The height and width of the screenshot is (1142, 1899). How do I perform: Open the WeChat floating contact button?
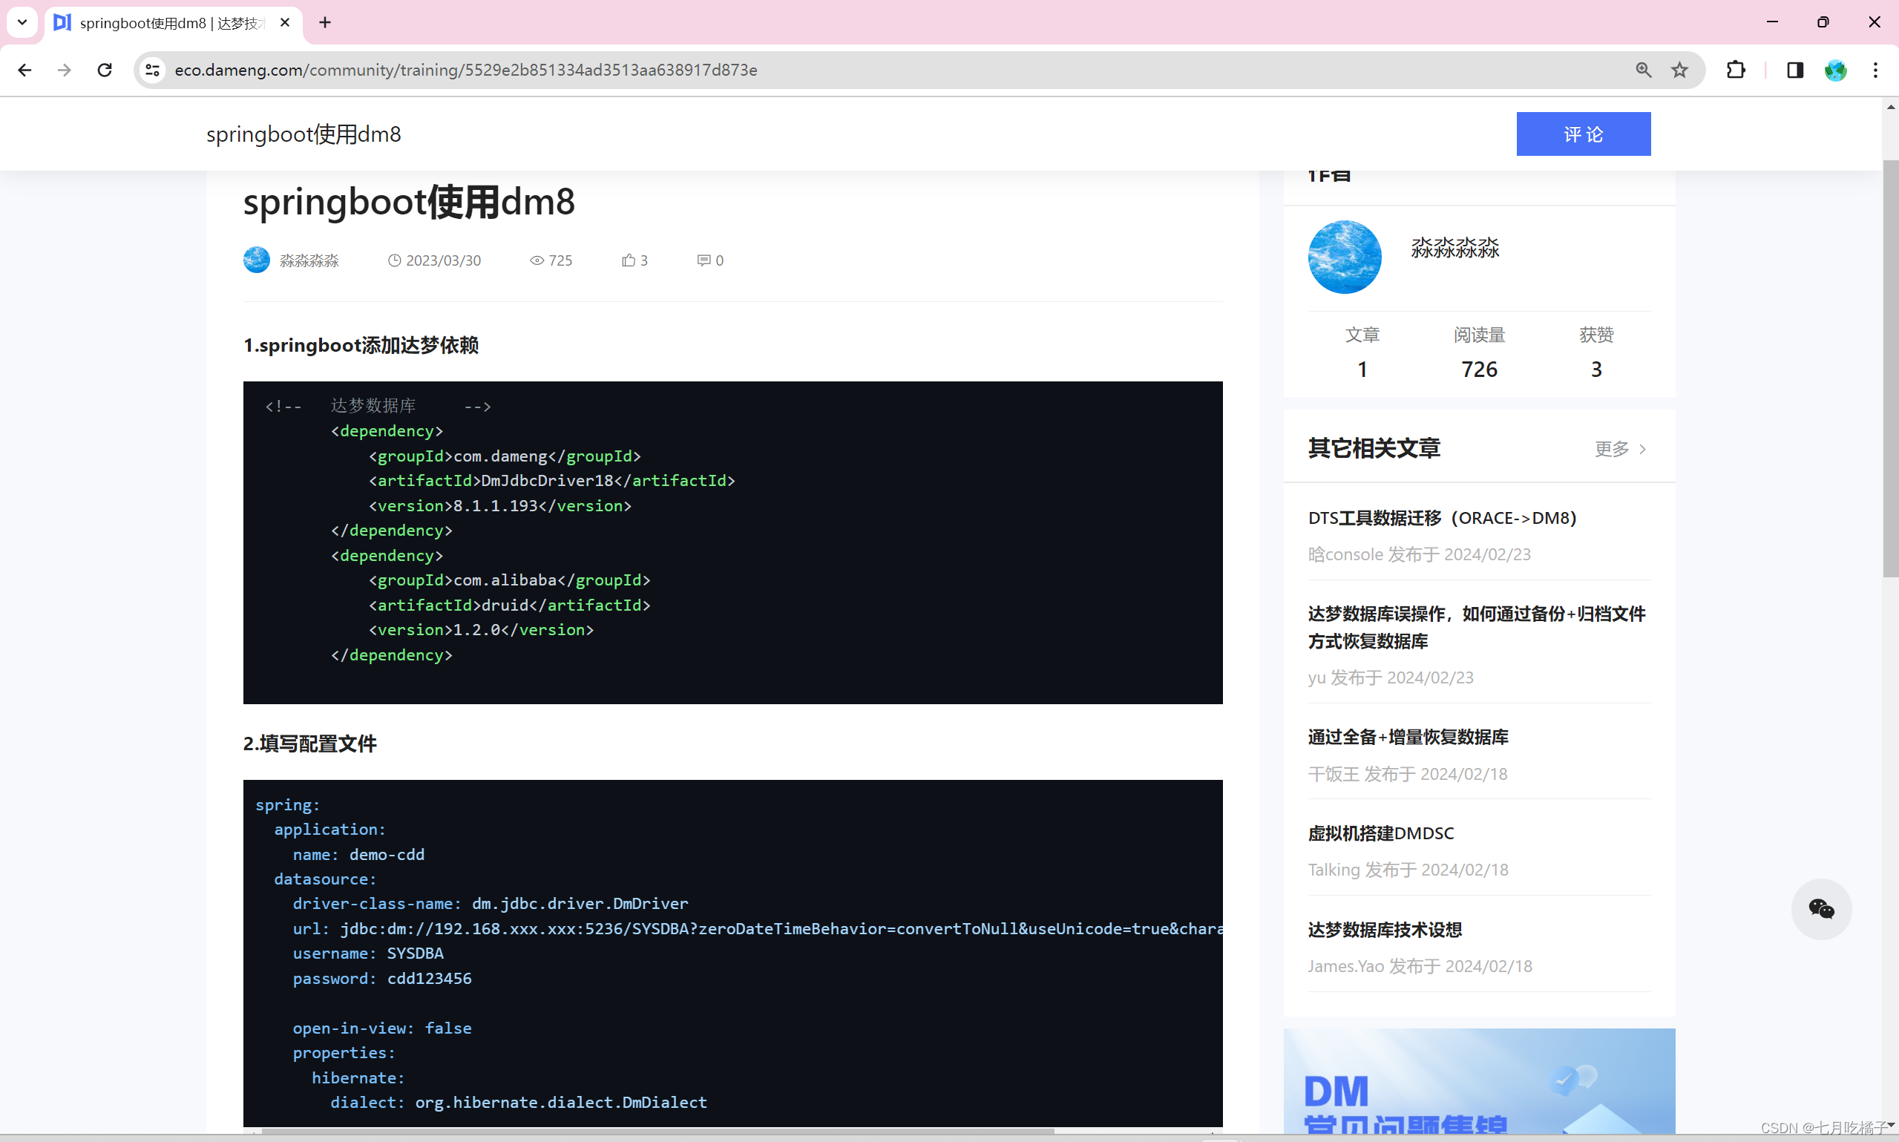tap(1821, 909)
